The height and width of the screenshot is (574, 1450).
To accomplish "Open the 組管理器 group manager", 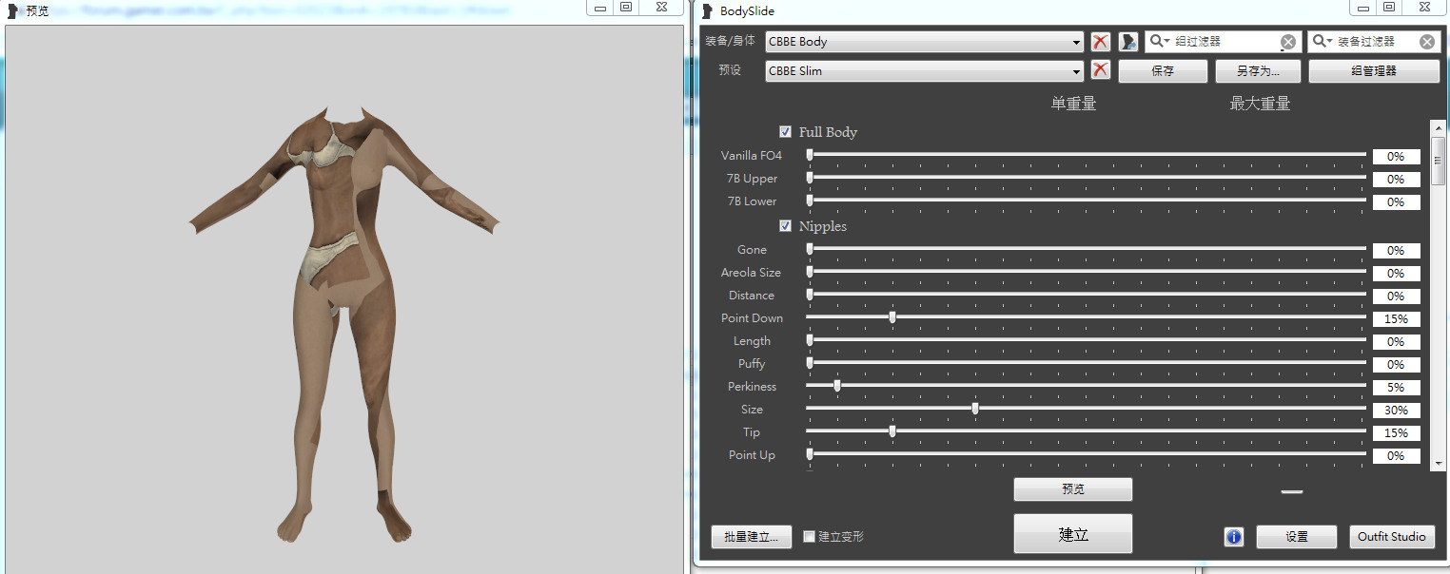I will pos(1374,71).
